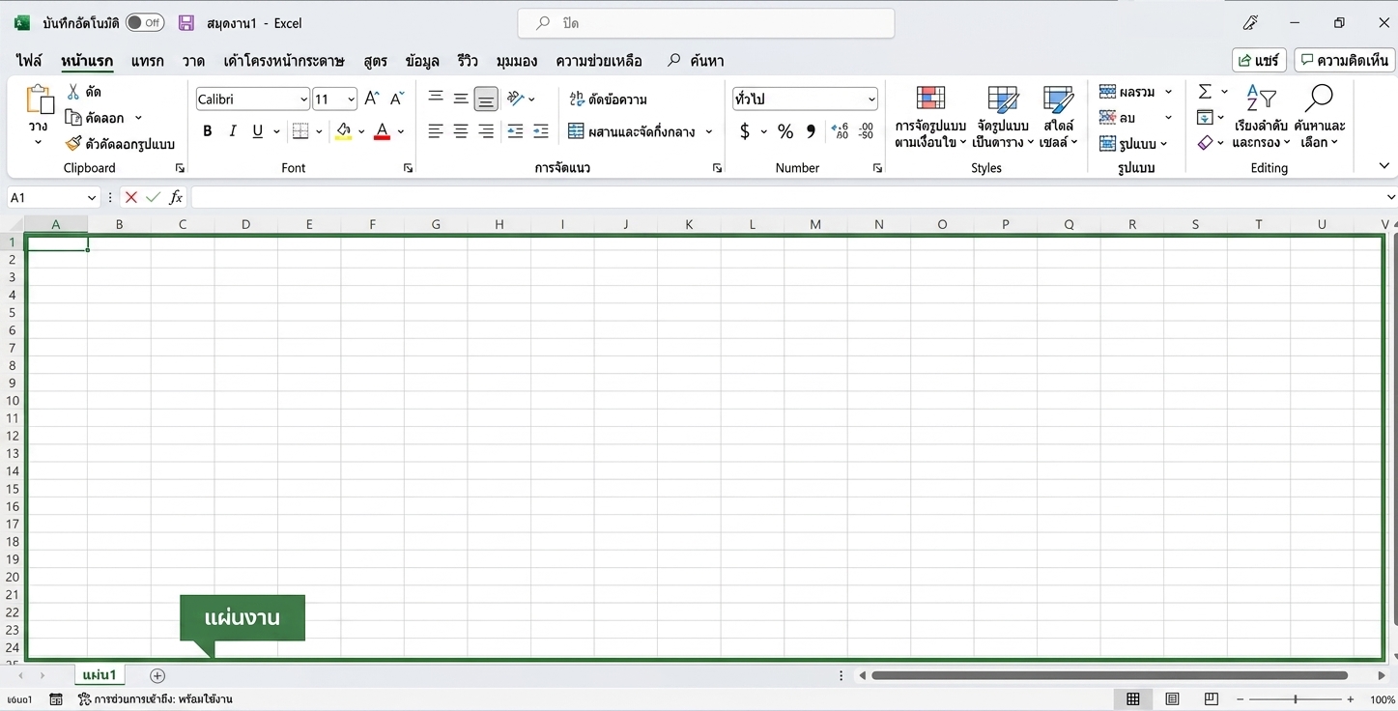The image size is (1398, 711).
Task: Open ความคิดเห็น (Comments) button
Action: tap(1344, 60)
